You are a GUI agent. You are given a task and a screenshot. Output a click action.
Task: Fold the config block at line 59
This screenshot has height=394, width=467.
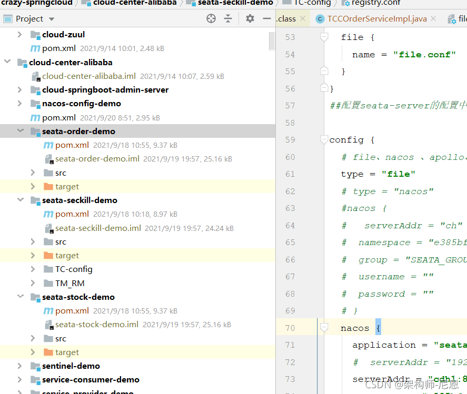pos(324,139)
